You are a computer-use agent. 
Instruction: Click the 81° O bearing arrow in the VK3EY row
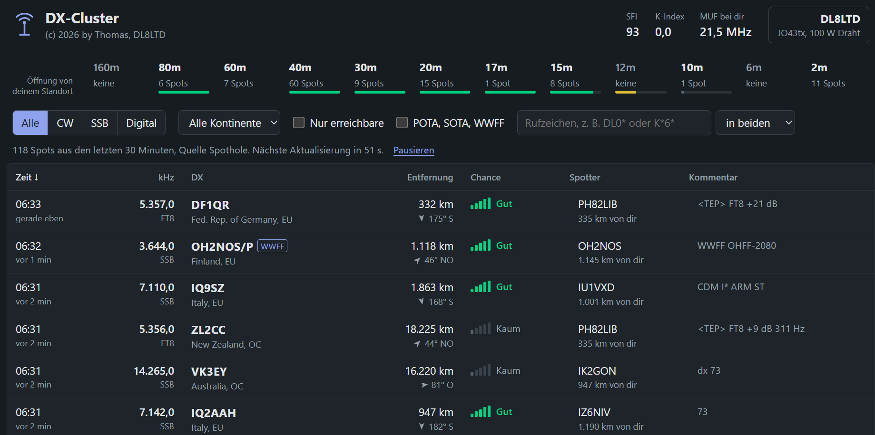coord(424,385)
